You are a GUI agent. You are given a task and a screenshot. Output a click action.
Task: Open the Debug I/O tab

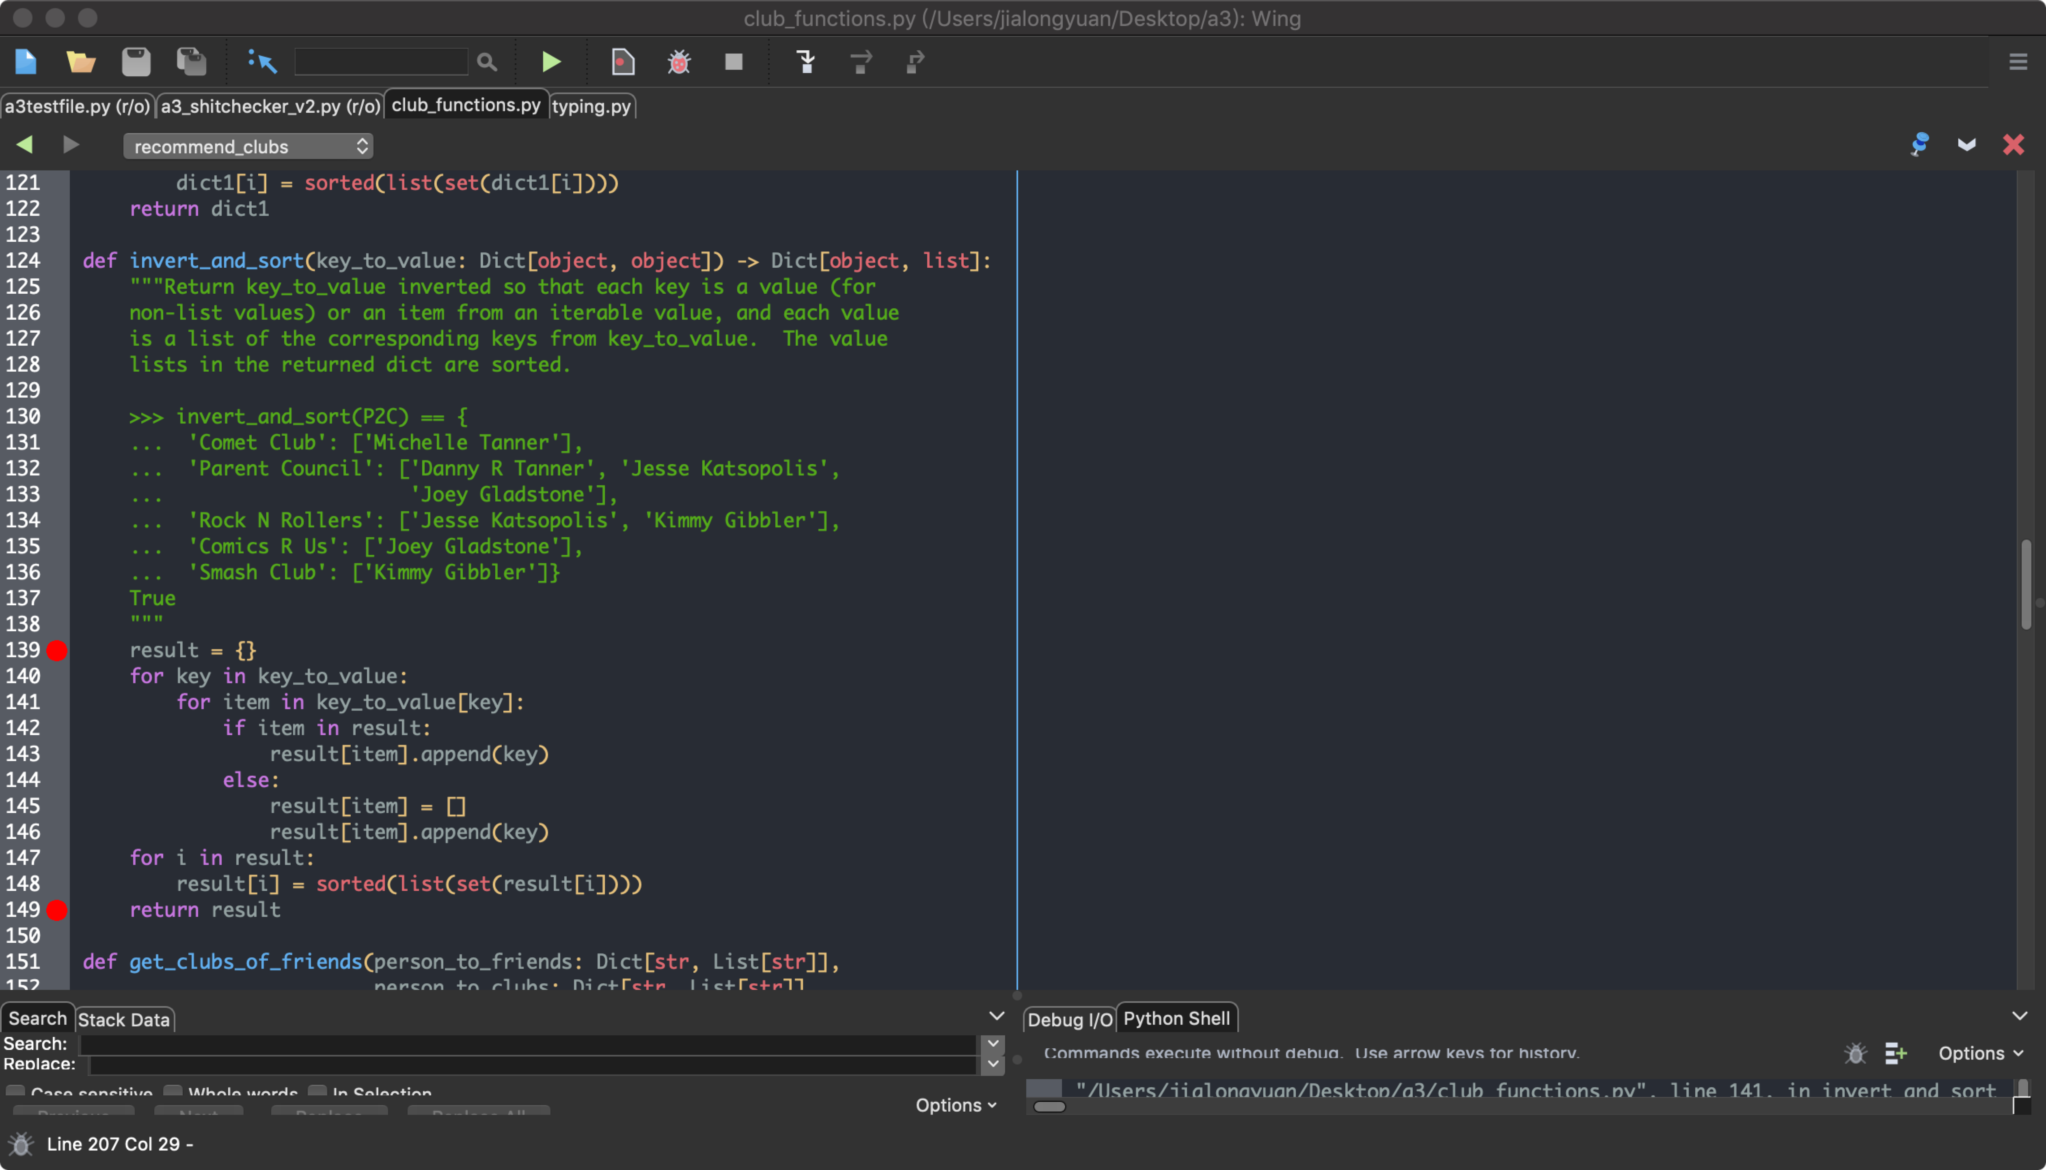coord(1070,1020)
